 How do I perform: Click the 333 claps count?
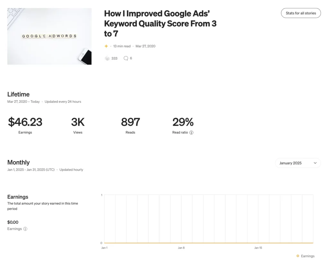click(x=114, y=58)
